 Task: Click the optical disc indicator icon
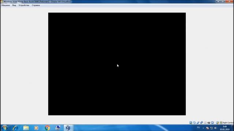(194, 123)
